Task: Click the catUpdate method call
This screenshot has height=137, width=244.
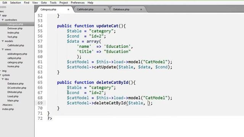Action: [105, 67]
